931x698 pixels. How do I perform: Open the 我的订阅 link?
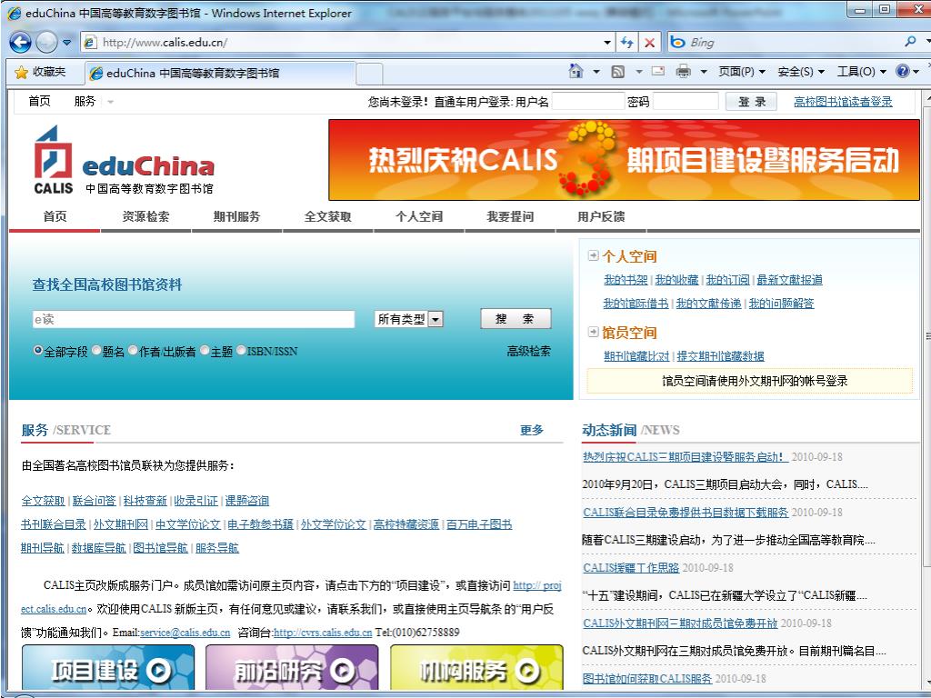click(x=727, y=280)
